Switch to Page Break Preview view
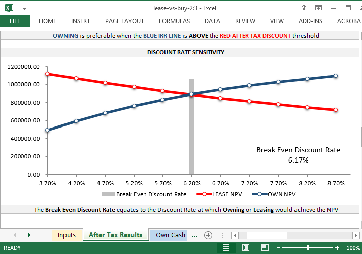362x254 pixels. (x=265, y=248)
